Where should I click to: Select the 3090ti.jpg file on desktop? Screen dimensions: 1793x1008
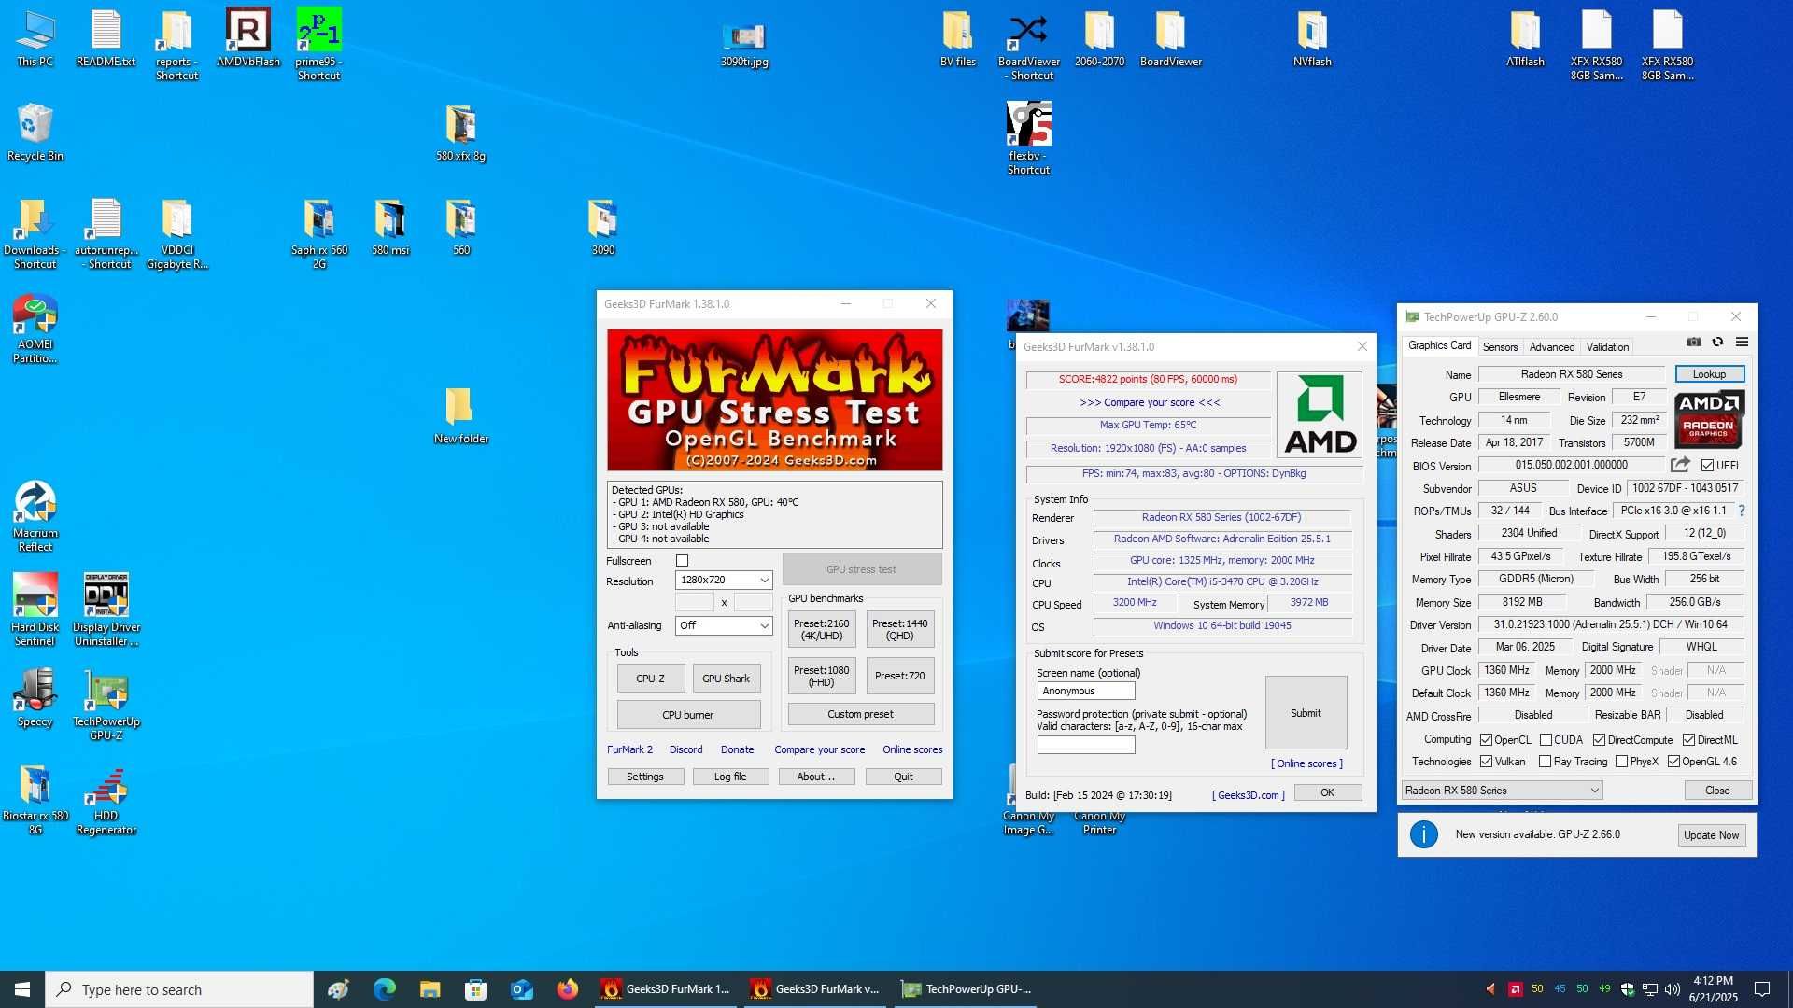click(x=744, y=45)
